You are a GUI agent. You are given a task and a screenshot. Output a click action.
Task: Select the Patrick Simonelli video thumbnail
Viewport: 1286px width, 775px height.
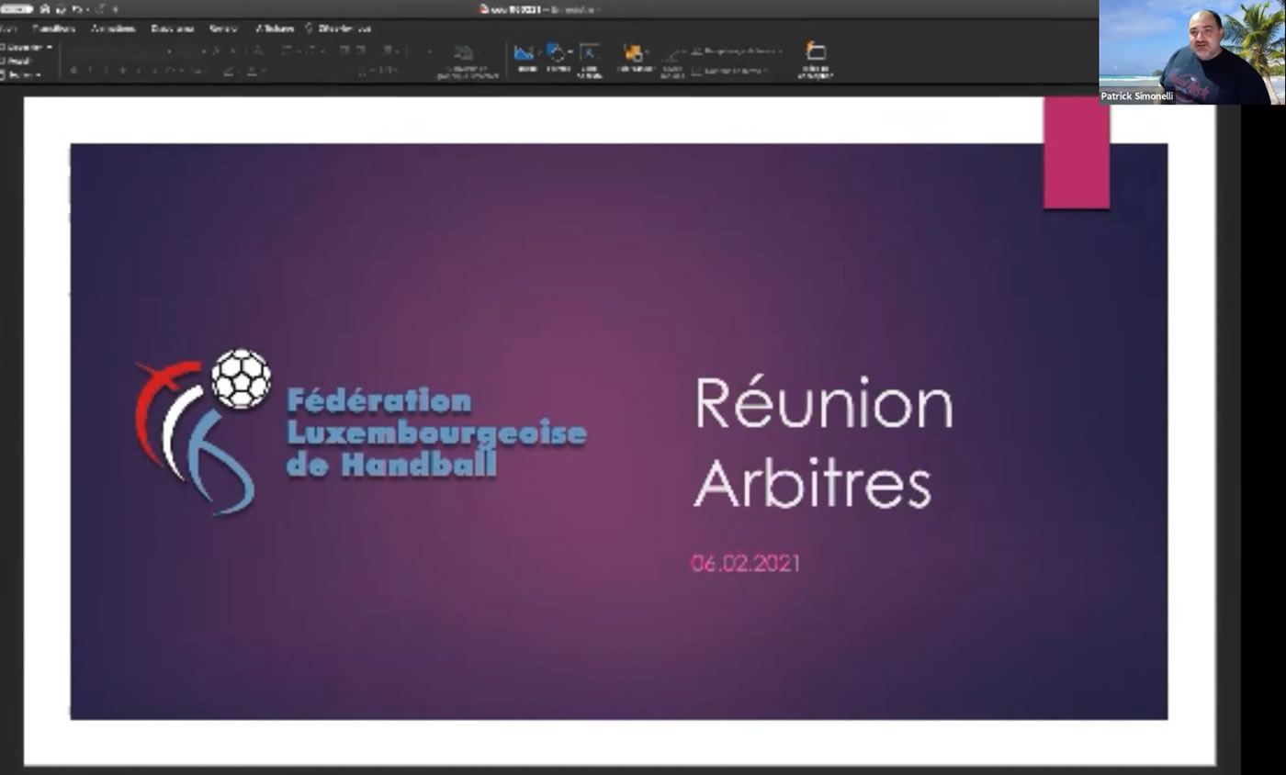1191,51
